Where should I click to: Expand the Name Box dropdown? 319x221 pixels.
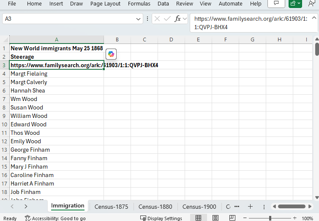(139, 19)
